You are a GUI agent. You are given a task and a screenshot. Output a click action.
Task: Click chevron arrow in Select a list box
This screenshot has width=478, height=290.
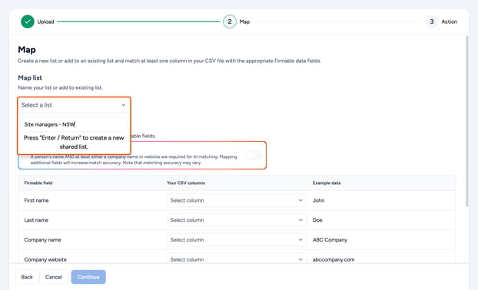tap(124, 105)
